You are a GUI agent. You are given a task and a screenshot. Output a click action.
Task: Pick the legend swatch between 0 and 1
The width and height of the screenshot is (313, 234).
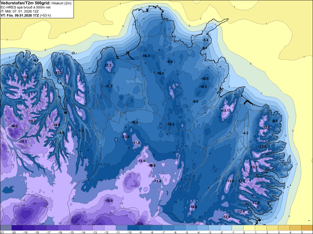(249, 228)
